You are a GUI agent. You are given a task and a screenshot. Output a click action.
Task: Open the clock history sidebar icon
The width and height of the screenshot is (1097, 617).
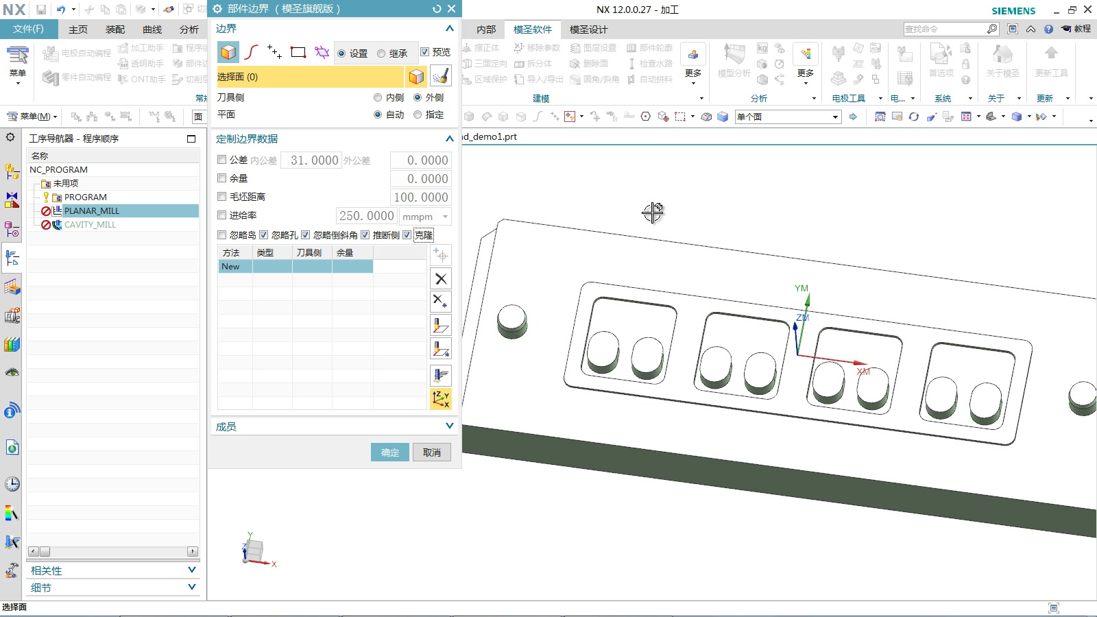click(12, 484)
